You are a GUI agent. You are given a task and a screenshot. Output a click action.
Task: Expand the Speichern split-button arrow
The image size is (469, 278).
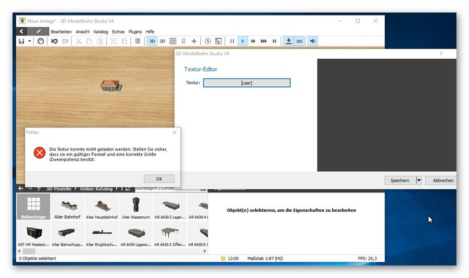click(x=418, y=180)
